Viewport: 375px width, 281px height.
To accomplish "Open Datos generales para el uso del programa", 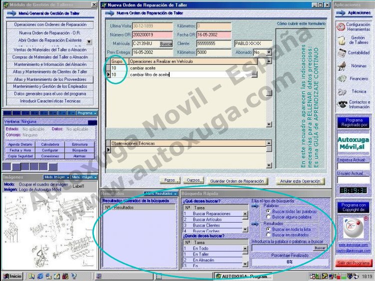I will (x=50, y=94).
